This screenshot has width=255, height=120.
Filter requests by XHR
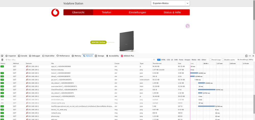(x=176, y=60)
